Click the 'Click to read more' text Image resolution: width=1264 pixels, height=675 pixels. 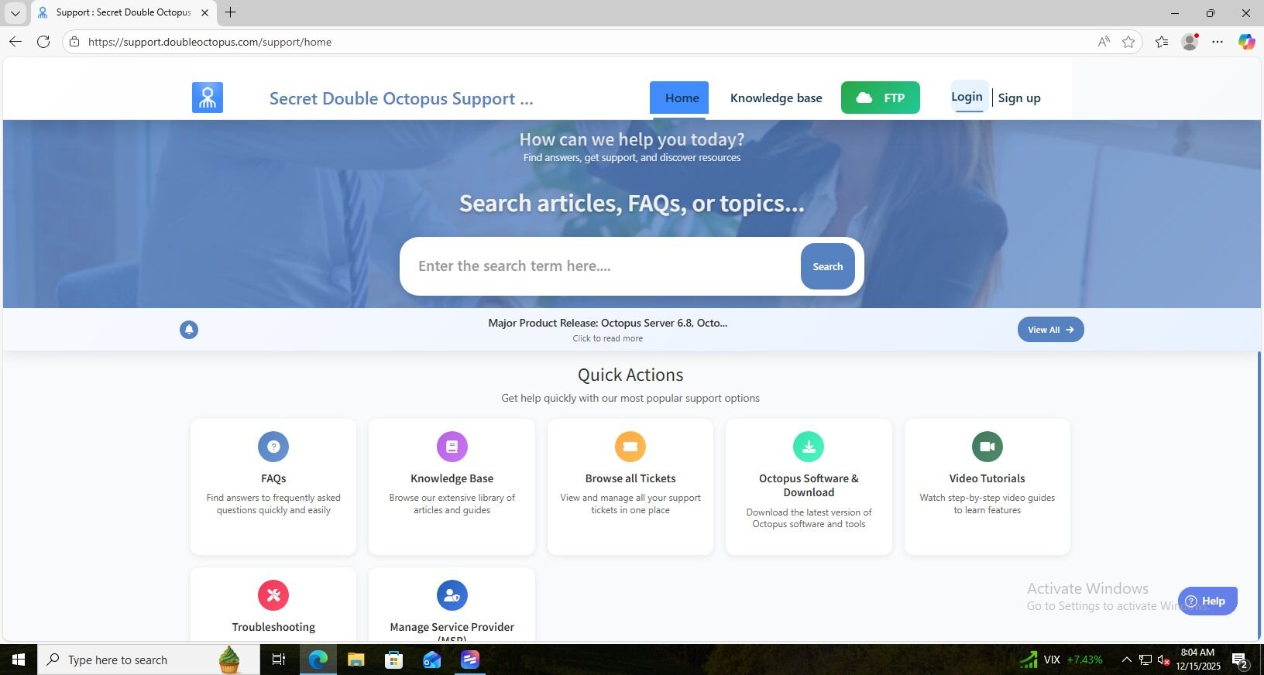pos(608,338)
